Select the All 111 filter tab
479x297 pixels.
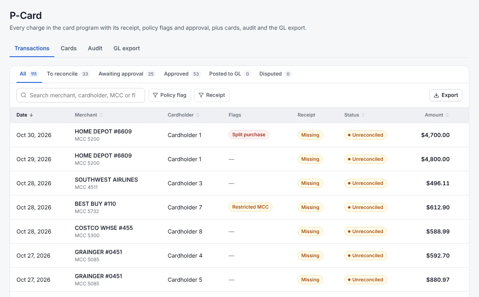[29, 74]
